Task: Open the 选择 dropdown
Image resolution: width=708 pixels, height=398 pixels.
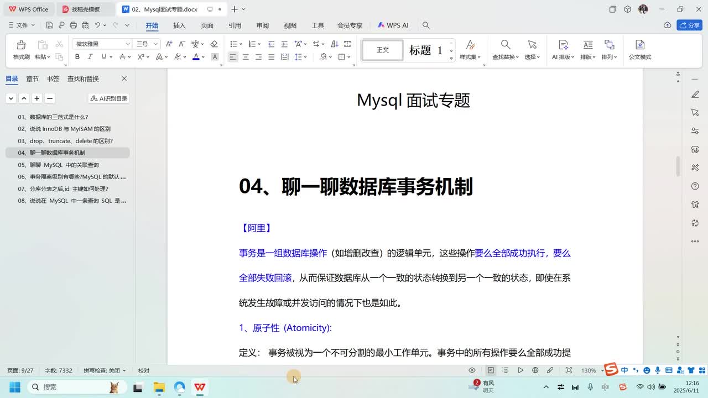Action: [x=532, y=57]
